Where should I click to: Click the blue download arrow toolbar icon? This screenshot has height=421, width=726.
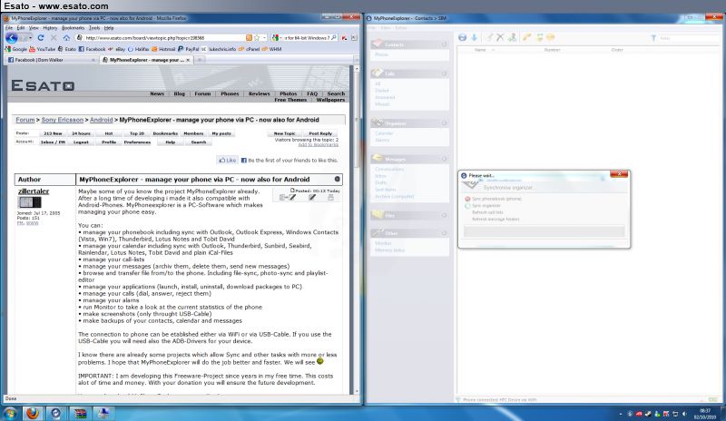pyautogui.click(x=474, y=37)
